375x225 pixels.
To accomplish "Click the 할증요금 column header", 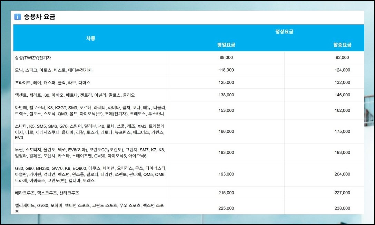I will point(342,45).
